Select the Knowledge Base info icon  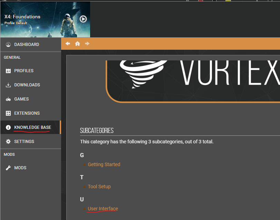(8, 127)
